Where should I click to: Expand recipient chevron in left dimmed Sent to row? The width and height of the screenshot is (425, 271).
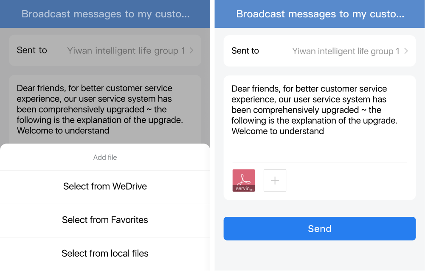pyautogui.click(x=191, y=50)
